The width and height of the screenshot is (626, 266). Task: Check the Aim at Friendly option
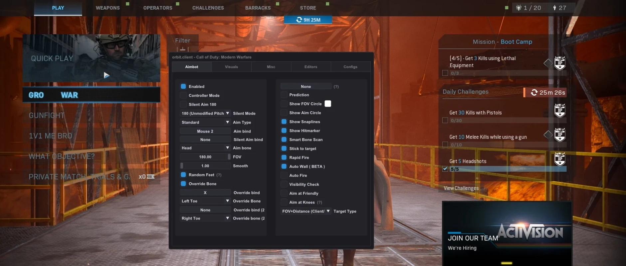click(284, 193)
